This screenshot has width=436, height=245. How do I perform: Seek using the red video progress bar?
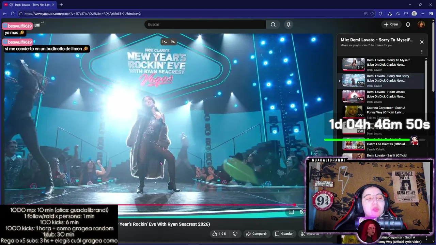(206, 205)
